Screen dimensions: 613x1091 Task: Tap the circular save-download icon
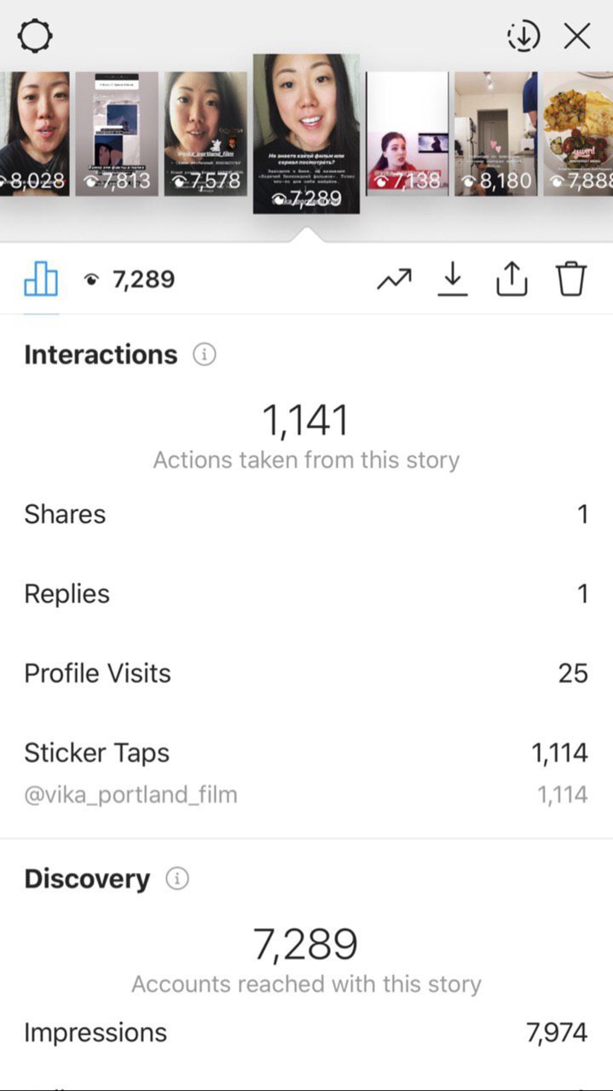(523, 36)
